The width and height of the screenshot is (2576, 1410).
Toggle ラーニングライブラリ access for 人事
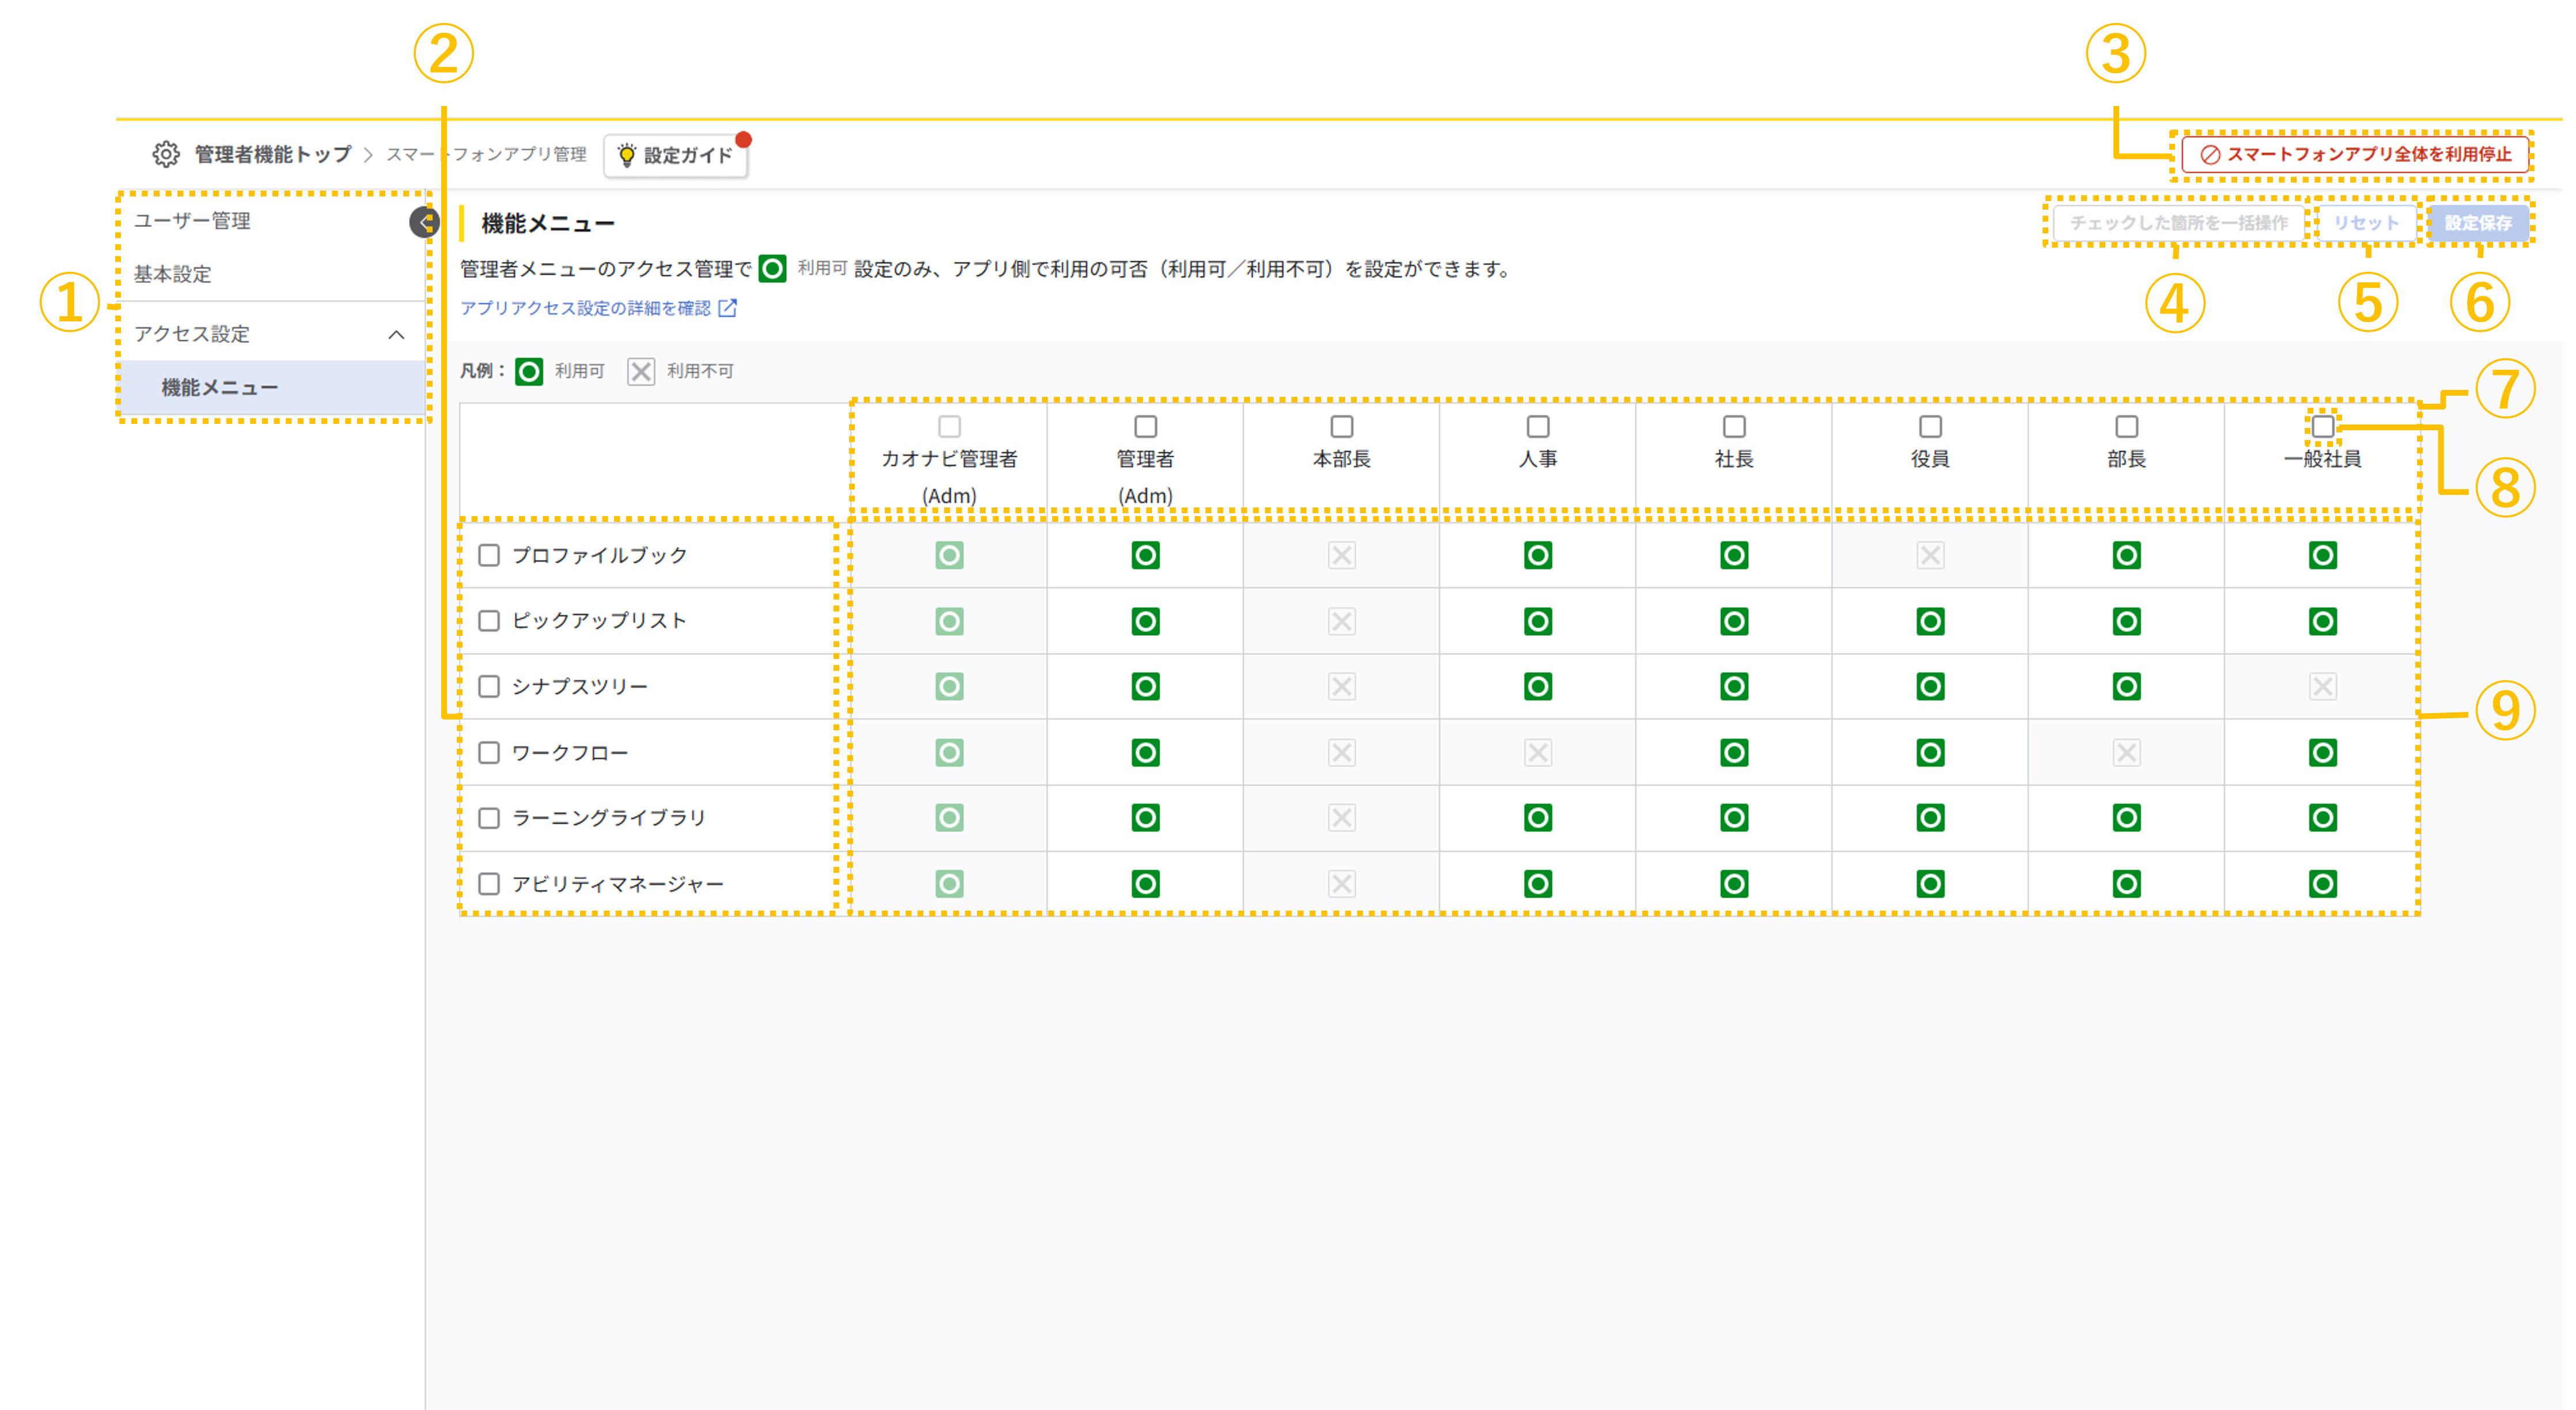point(1538,818)
